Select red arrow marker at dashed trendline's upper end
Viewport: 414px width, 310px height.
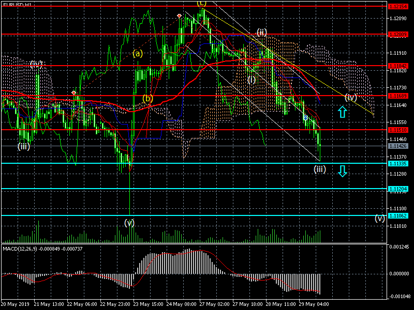pos(179,16)
